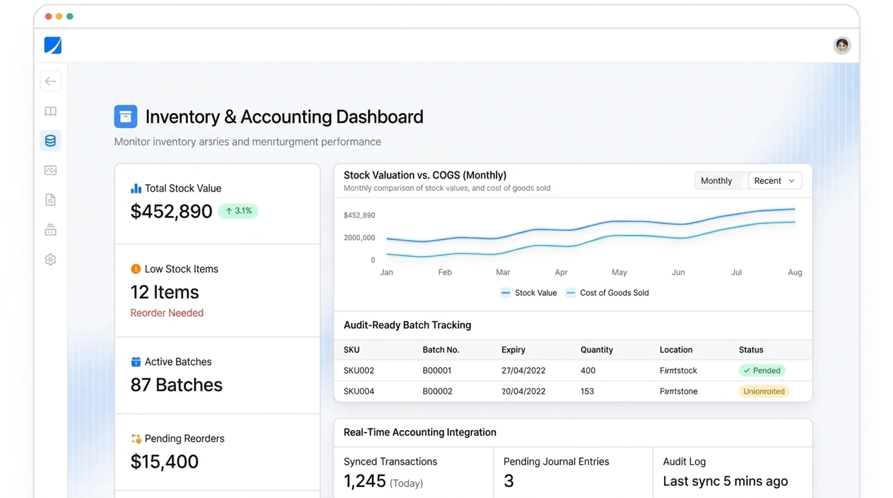Click the Pending Reorders icon
The image size is (893, 498).
tap(136, 439)
